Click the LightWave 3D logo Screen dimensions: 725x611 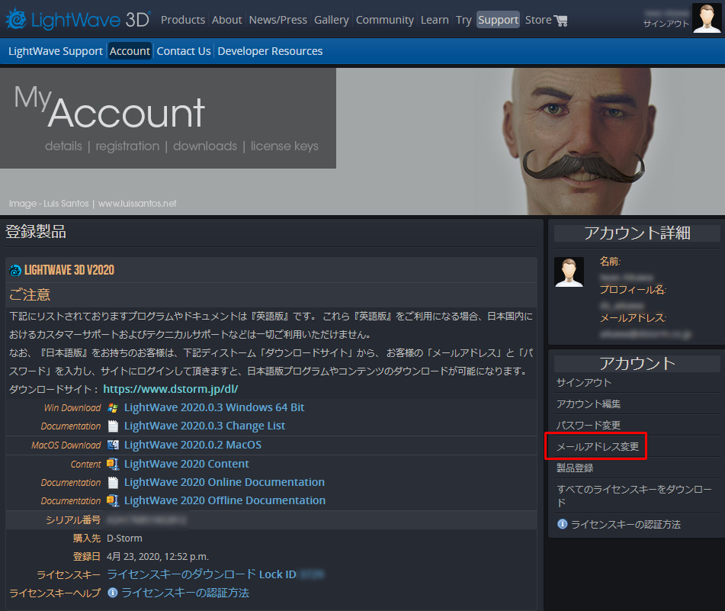[78, 19]
